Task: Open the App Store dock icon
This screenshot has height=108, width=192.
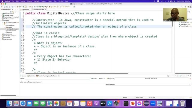Action: click(110, 103)
